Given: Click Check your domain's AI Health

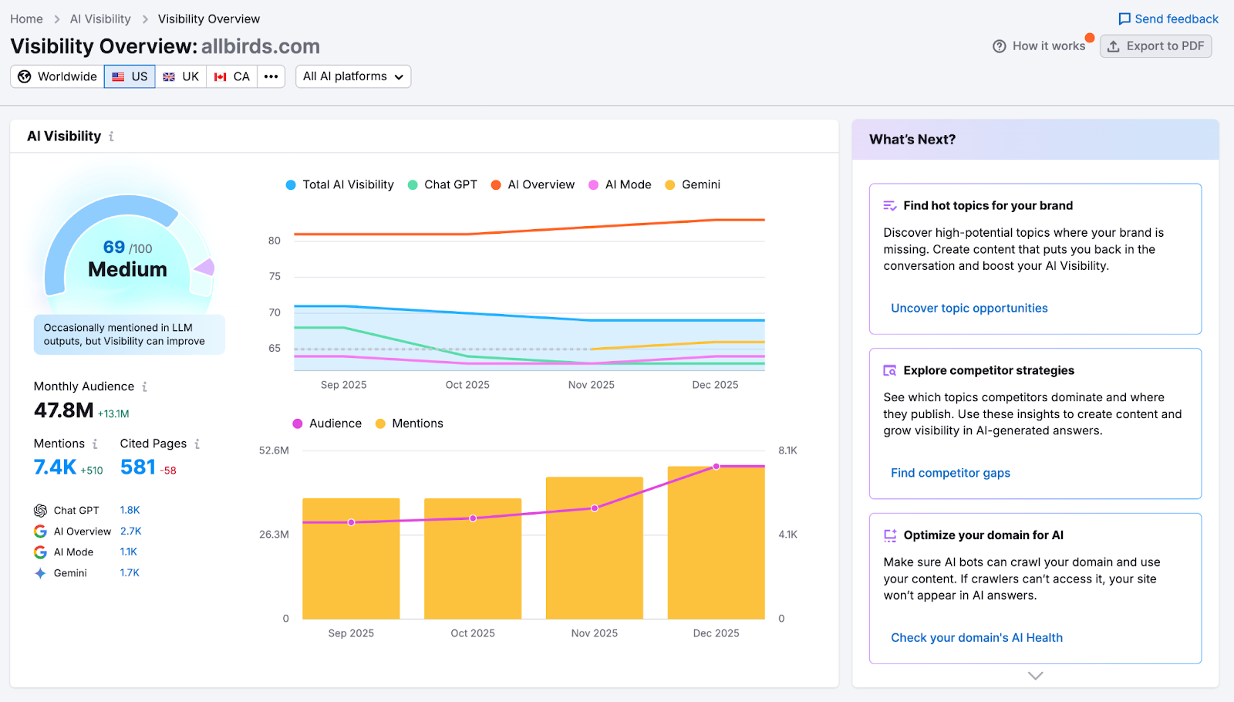Looking at the screenshot, I should click(976, 637).
